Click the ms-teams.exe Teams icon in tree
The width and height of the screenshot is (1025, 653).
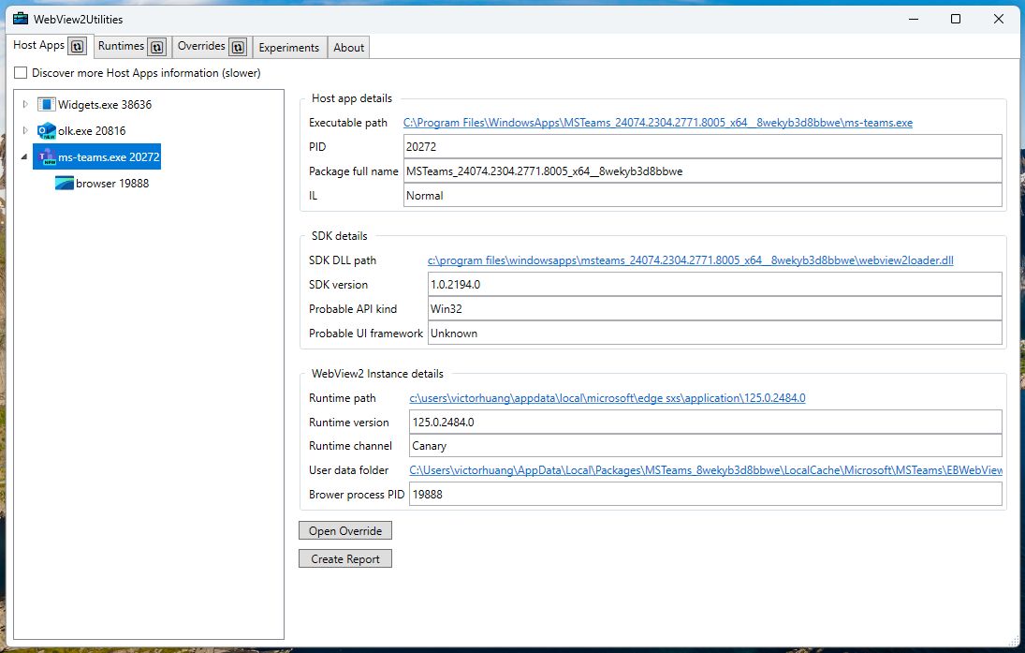[x=47, y=156]
